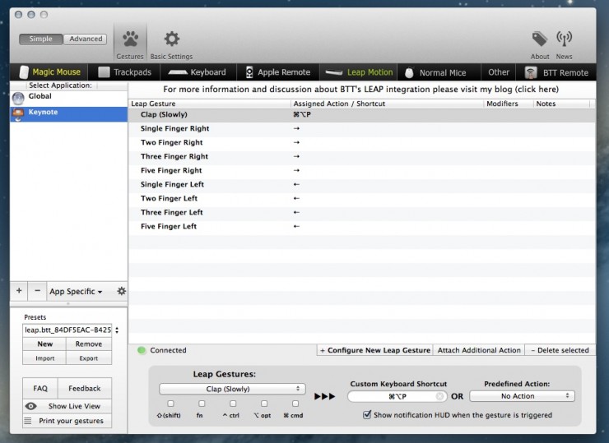The image size is (609, 443).
Task: Select the Five Finger Left gesture row
Action: 361,226
